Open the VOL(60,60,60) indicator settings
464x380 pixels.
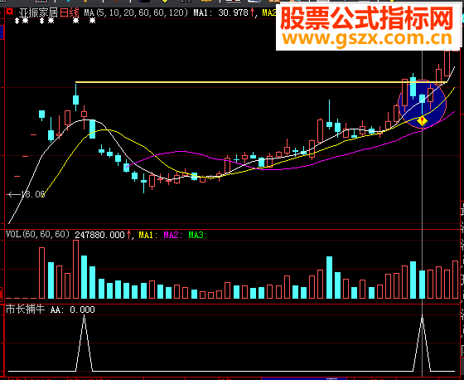(x=37, y=235)
